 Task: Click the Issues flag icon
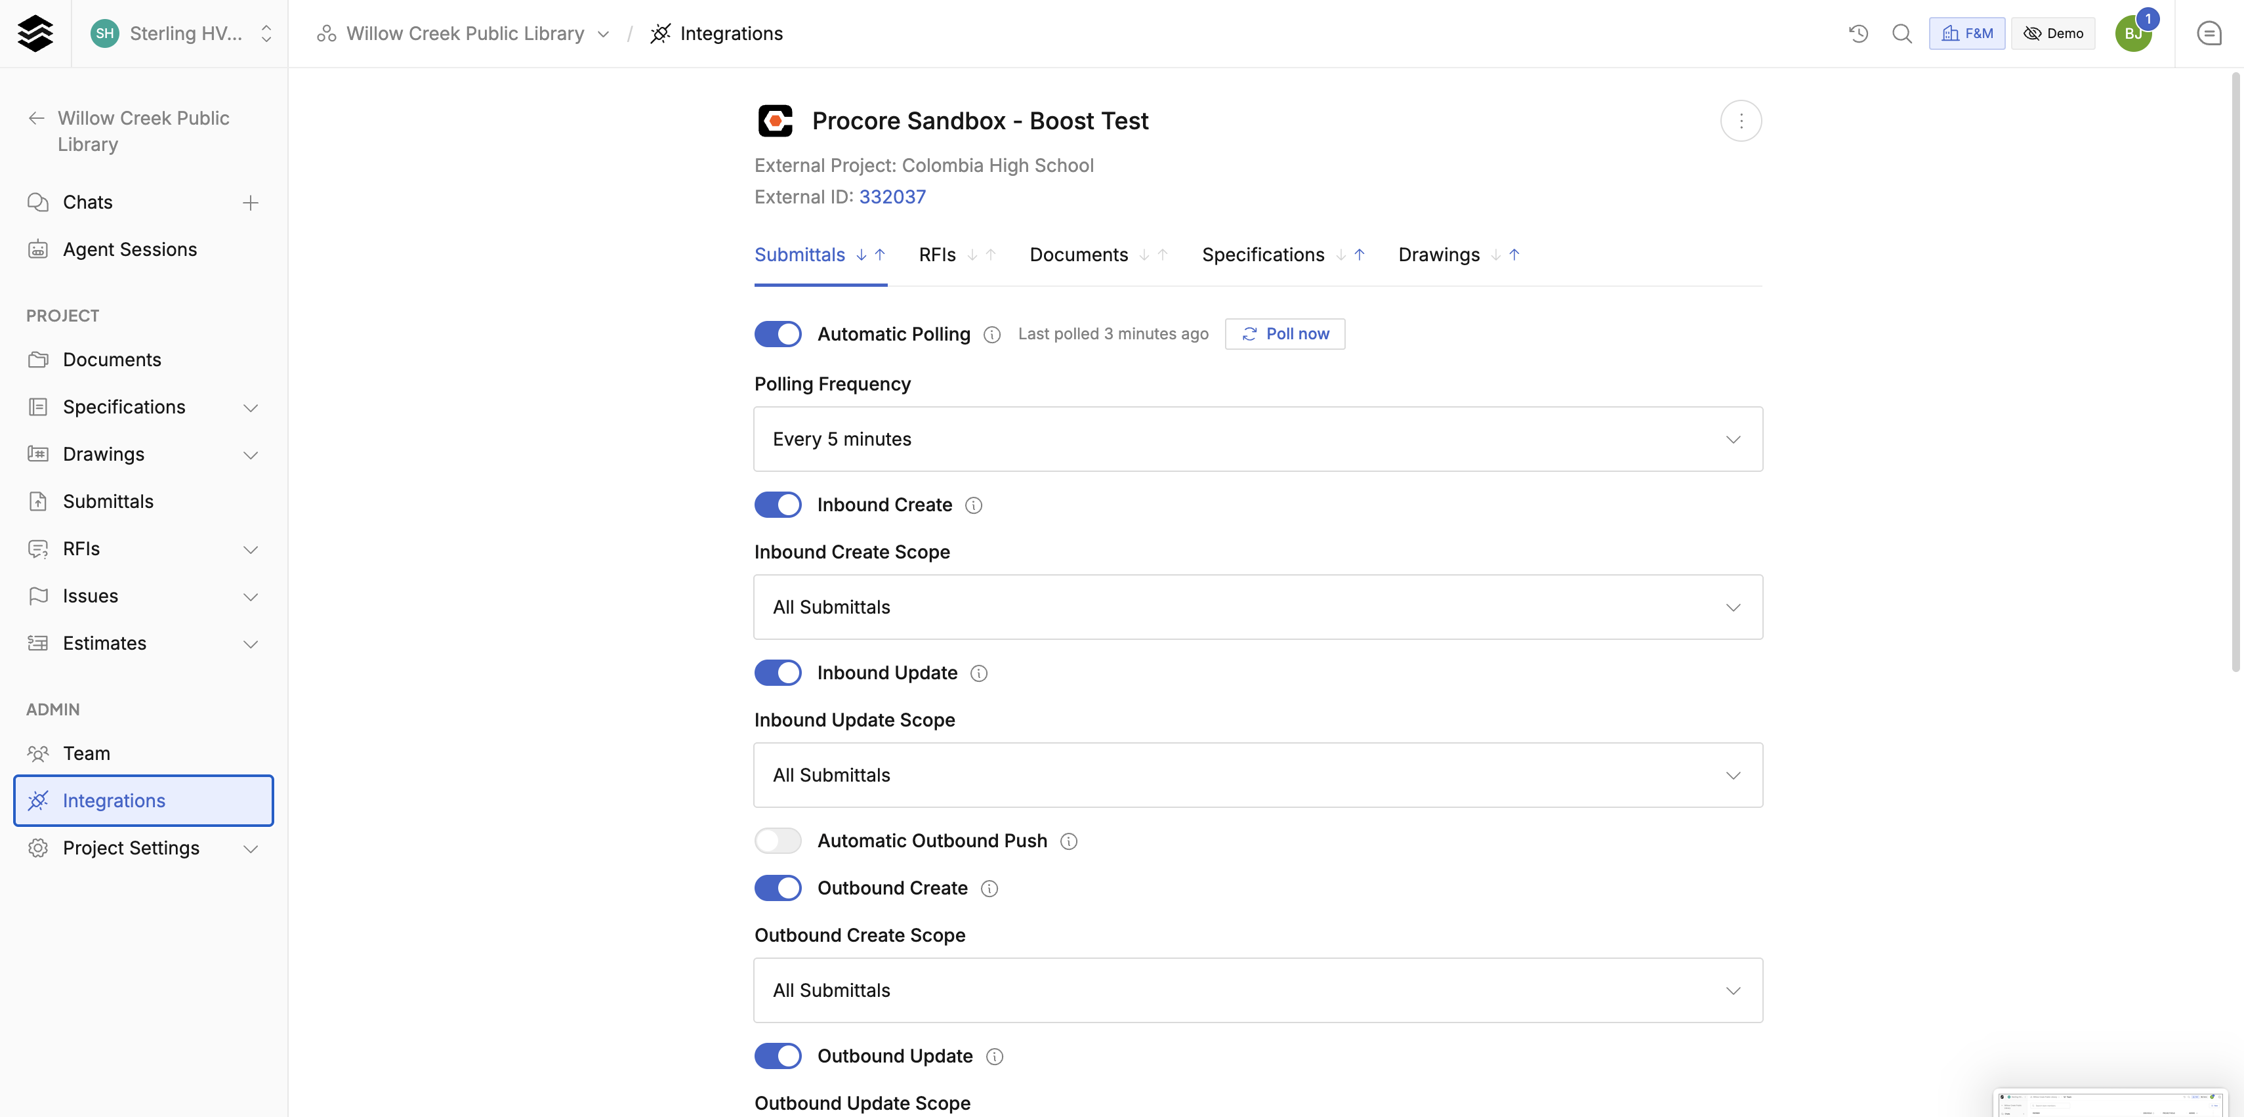click(x=37, y=596)
